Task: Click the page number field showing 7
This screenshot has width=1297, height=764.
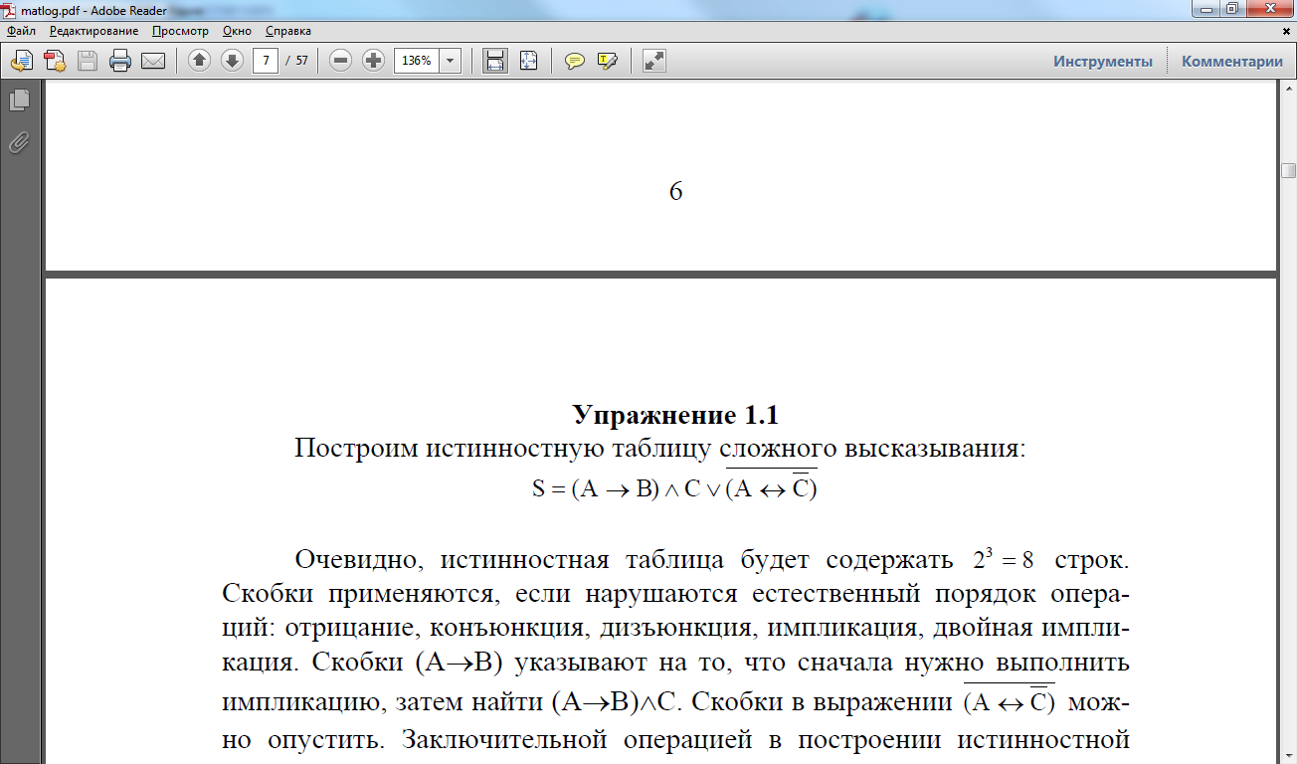Action: pyautogui.click(x=266, y=61)
